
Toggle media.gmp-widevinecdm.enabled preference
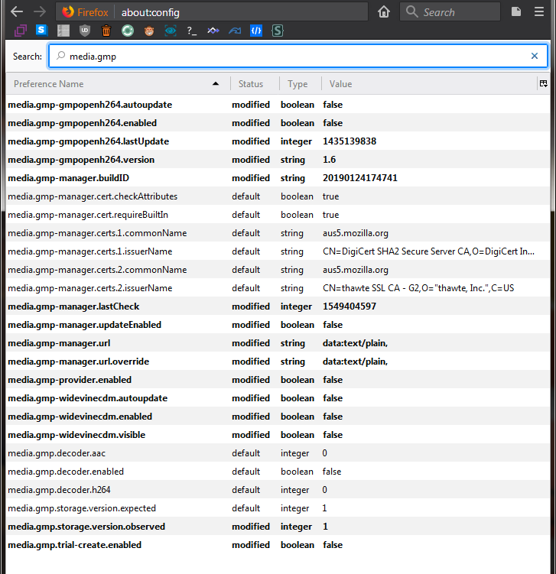[278, 417]
